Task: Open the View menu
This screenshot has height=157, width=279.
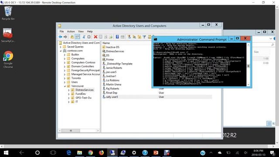Action: 81,31
